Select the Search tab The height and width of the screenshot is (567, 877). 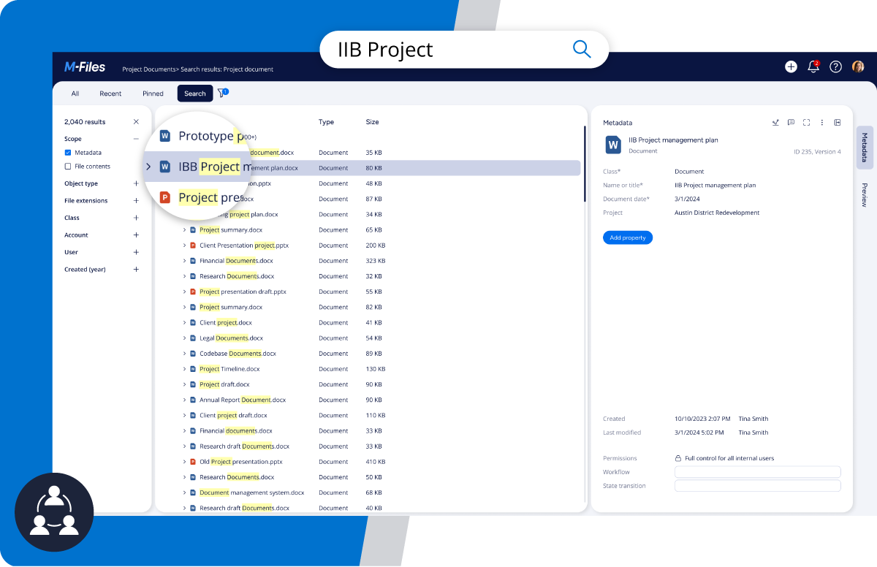coord(195,94)
